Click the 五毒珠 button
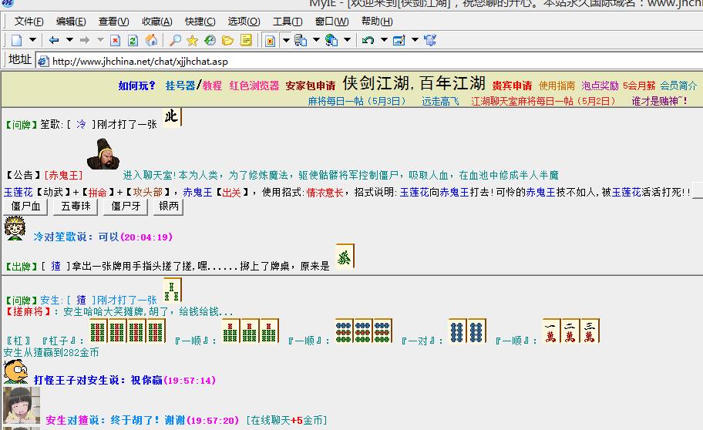The width and height of the screenshot is (703, 430). (76, 207)
